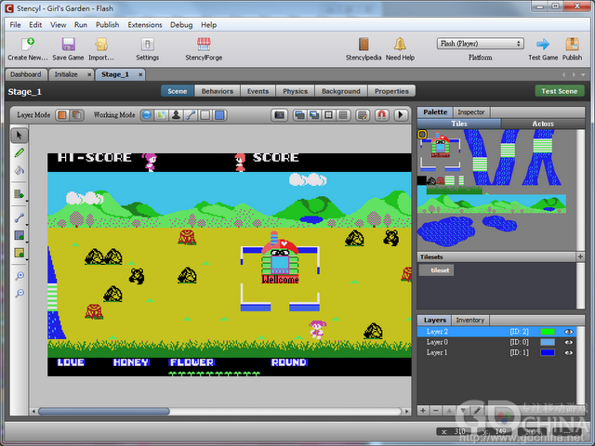Open Stencylpedia book icon
This screenshot has height=446, width=595.
coord(364,44)
